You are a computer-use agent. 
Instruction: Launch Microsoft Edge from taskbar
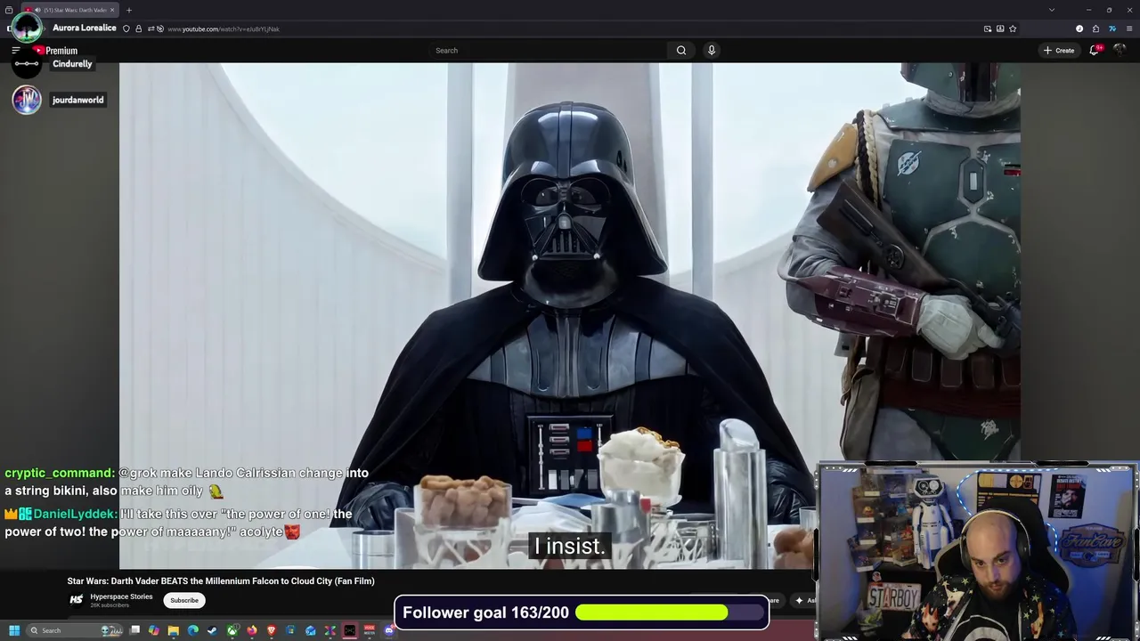(x=193, y=630)
